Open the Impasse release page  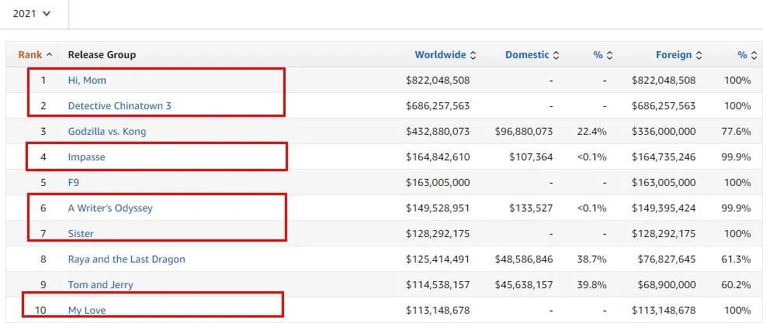pos(86,157)
